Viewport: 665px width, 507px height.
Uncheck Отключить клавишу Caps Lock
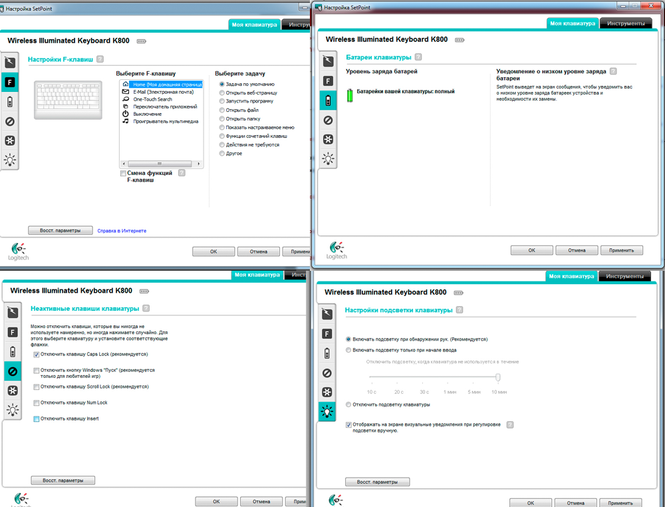coord(37,354)
